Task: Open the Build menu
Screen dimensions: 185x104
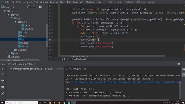Action: pos(63,2)
